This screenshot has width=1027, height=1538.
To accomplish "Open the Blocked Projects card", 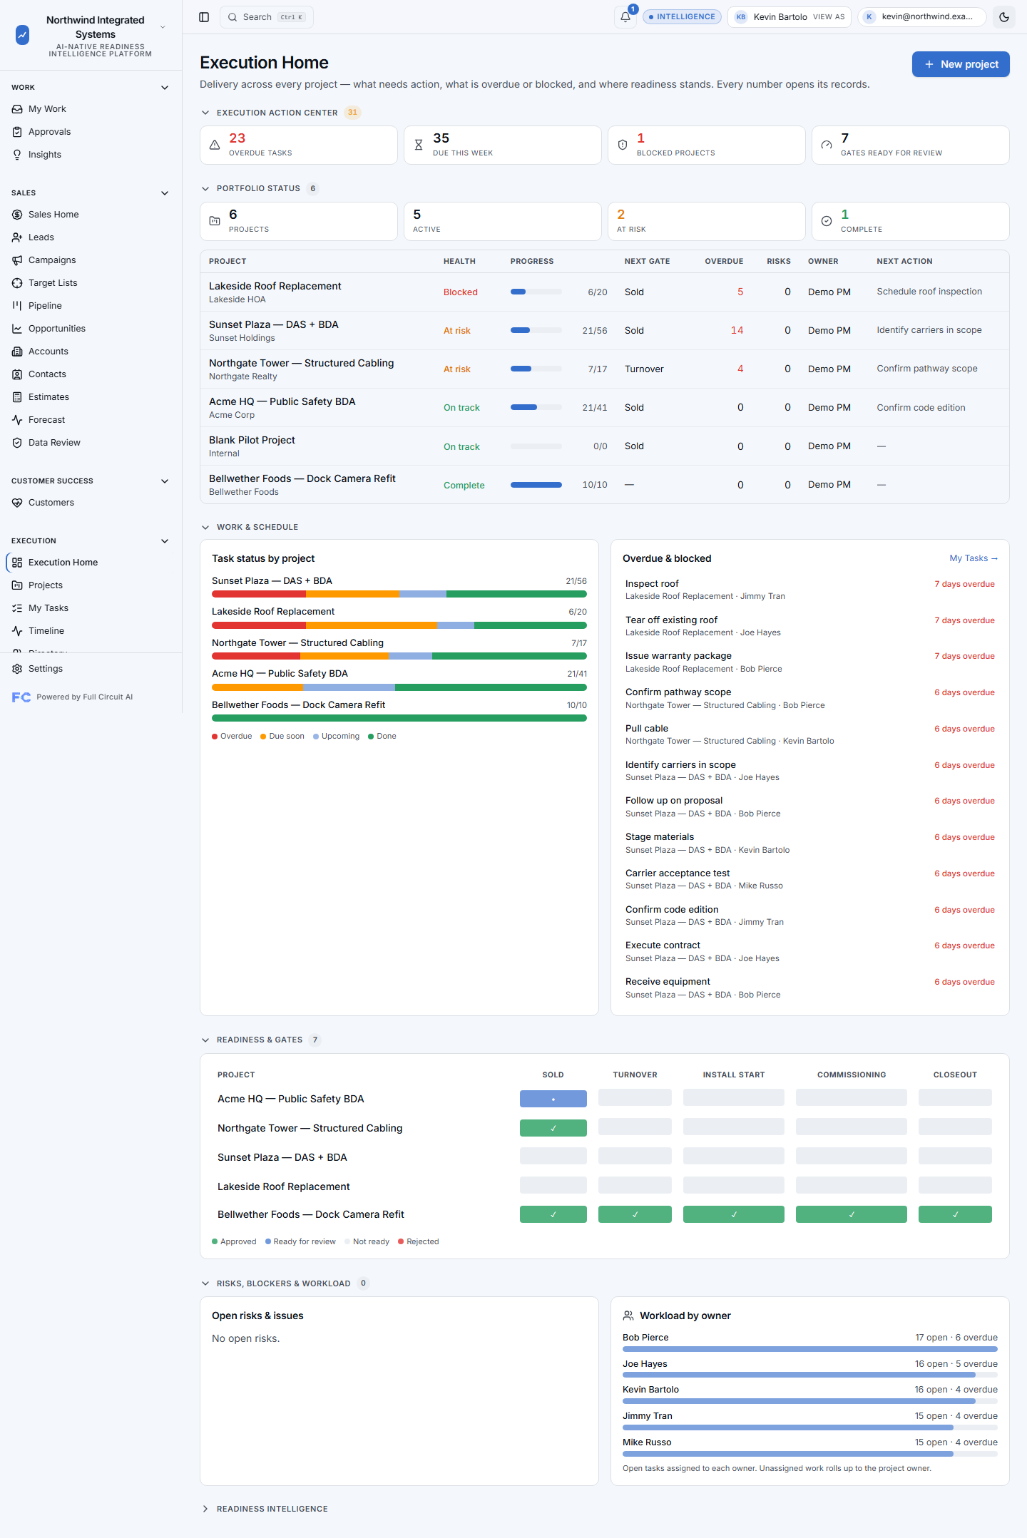I will pyautogui.click(x=707, y=145).
